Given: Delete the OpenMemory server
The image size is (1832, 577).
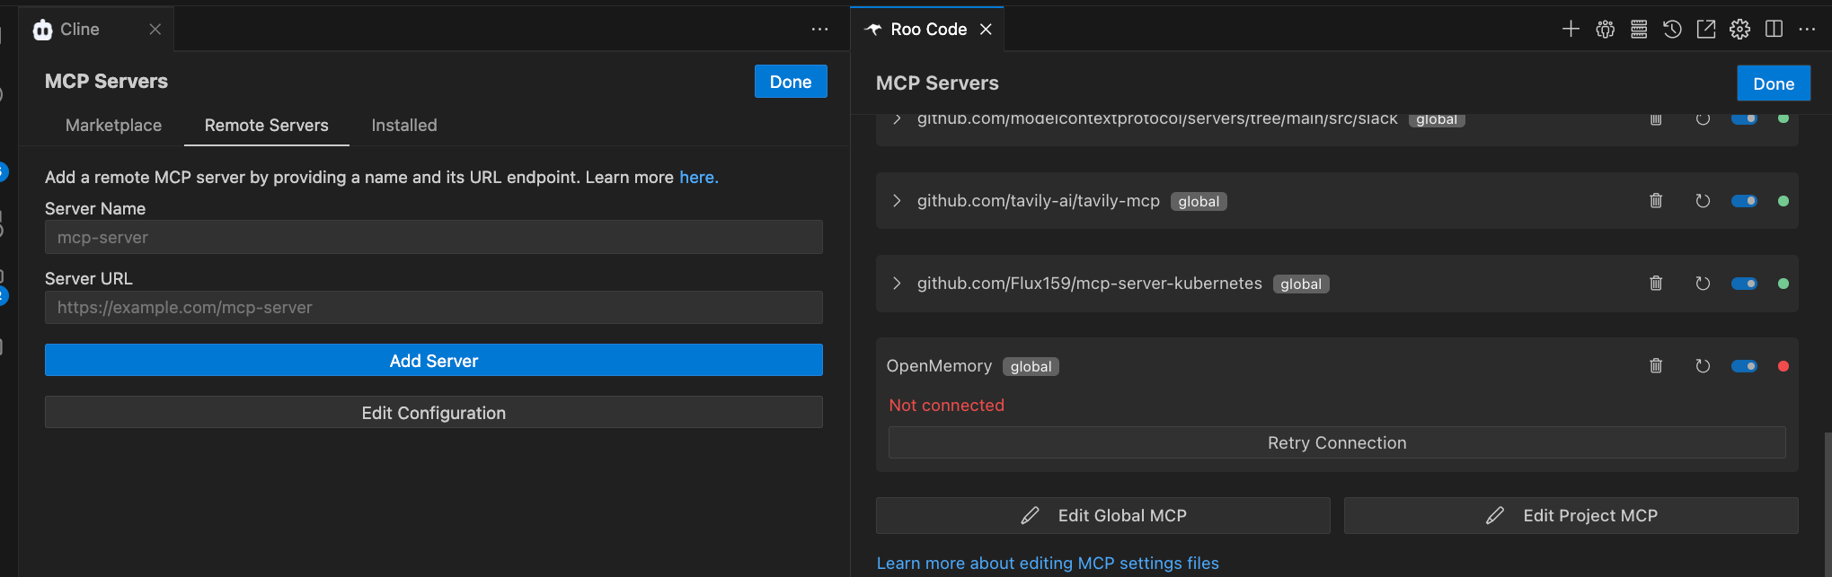Looking at the screenshot, I should point(1656,365).
